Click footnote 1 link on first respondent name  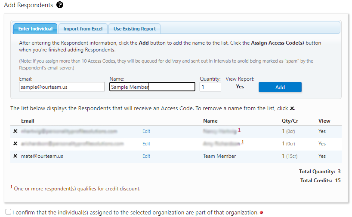click(x=239, y=130)
